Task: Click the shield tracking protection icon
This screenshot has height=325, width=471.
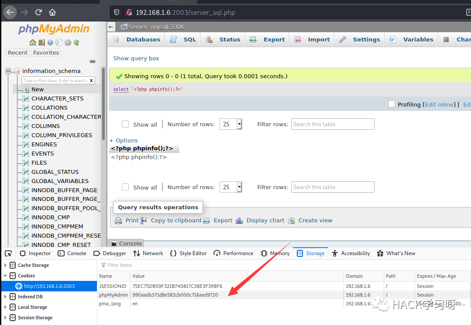Action: point(117,12)
